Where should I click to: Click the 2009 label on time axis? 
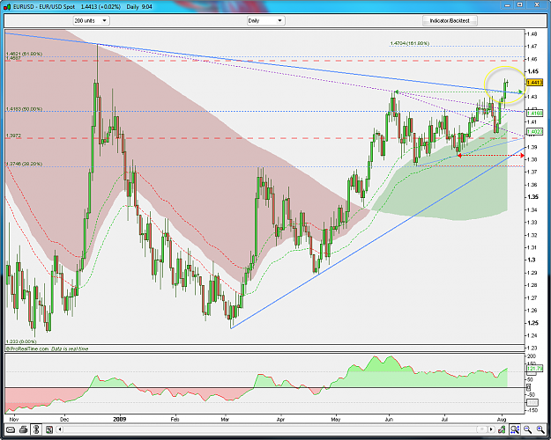120,419
